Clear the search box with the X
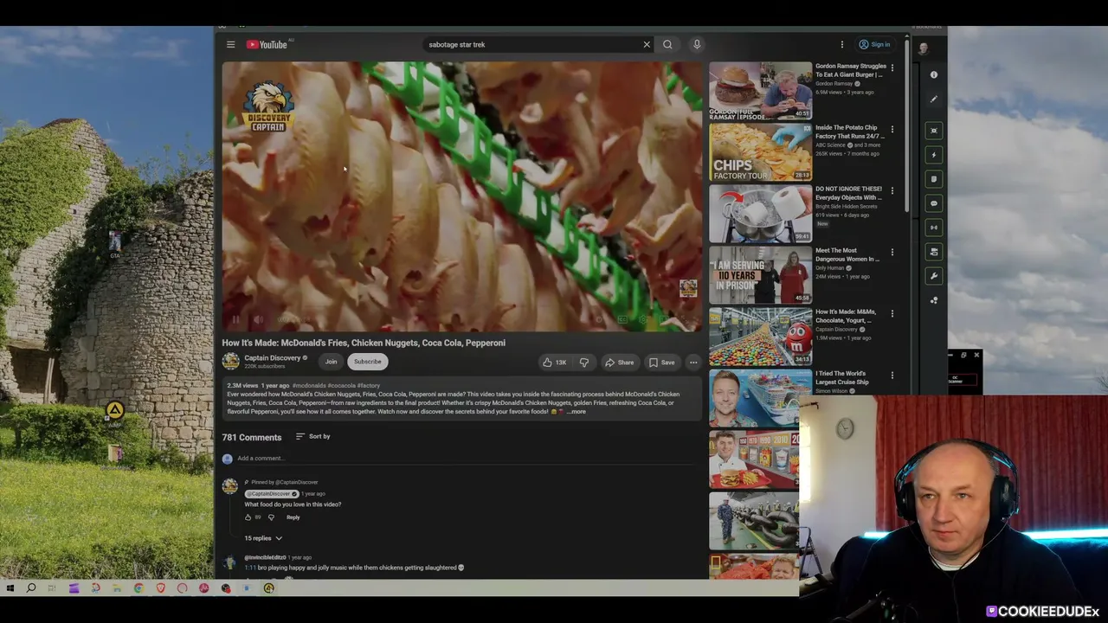This screenshot has height=623, width=1108. (646, 44)
